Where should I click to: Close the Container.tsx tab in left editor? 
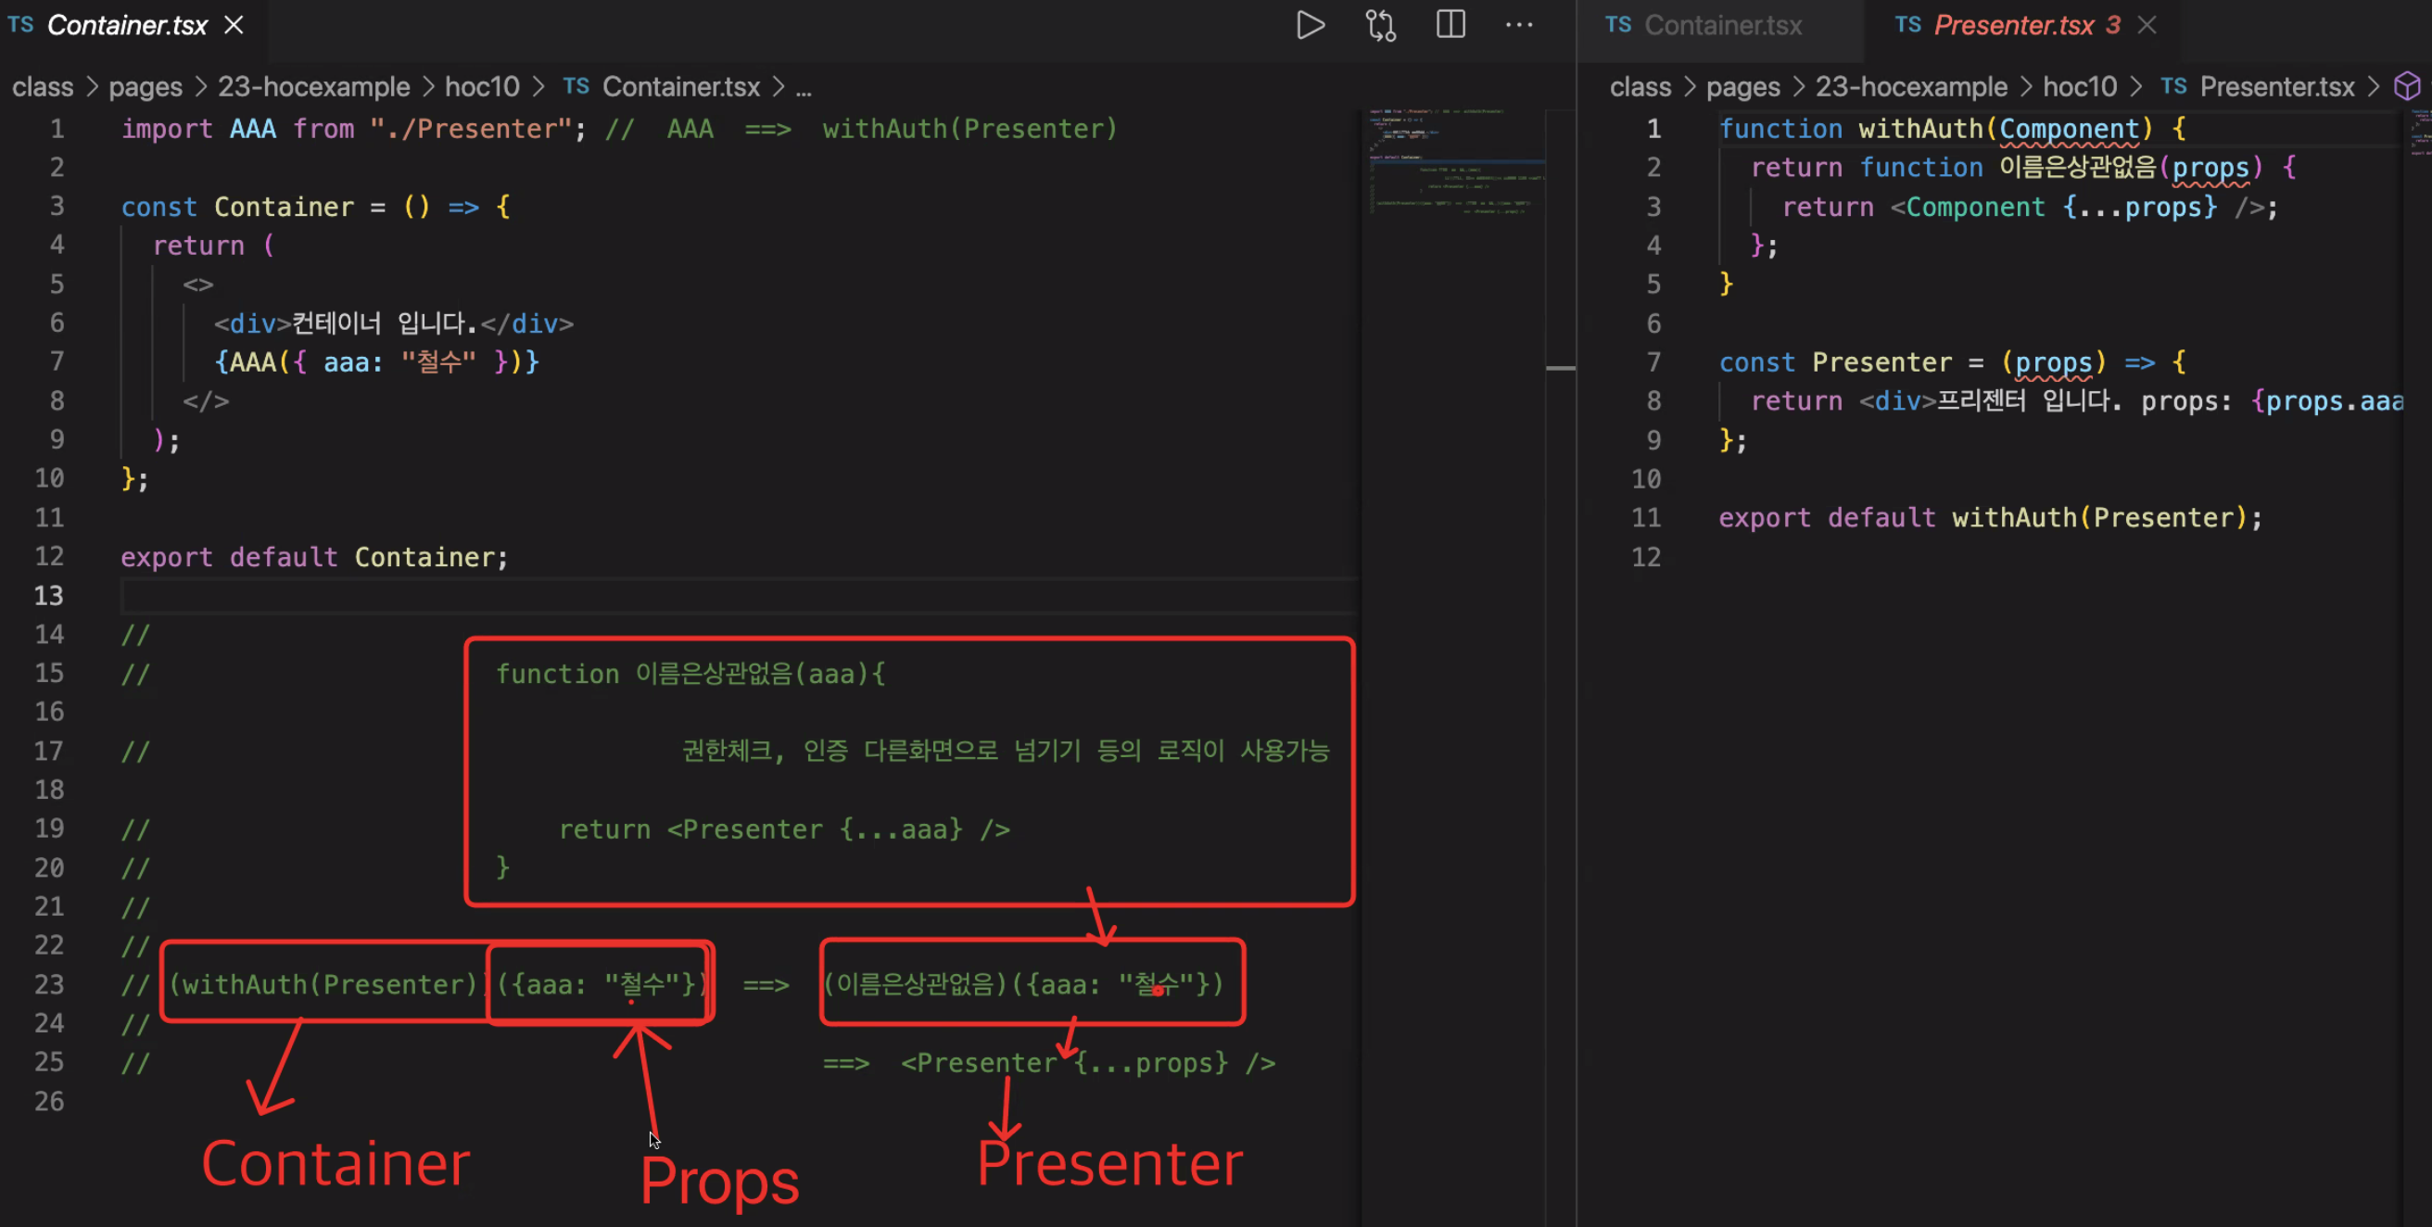tap(234, 25)
